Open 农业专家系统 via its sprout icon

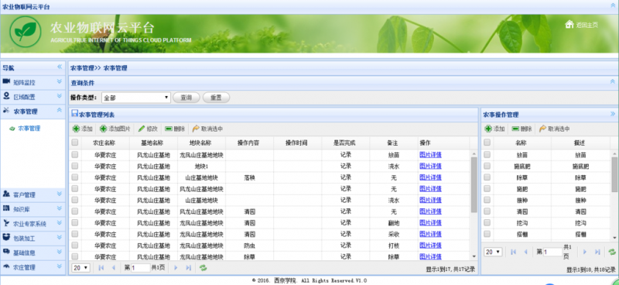(6, 223)
